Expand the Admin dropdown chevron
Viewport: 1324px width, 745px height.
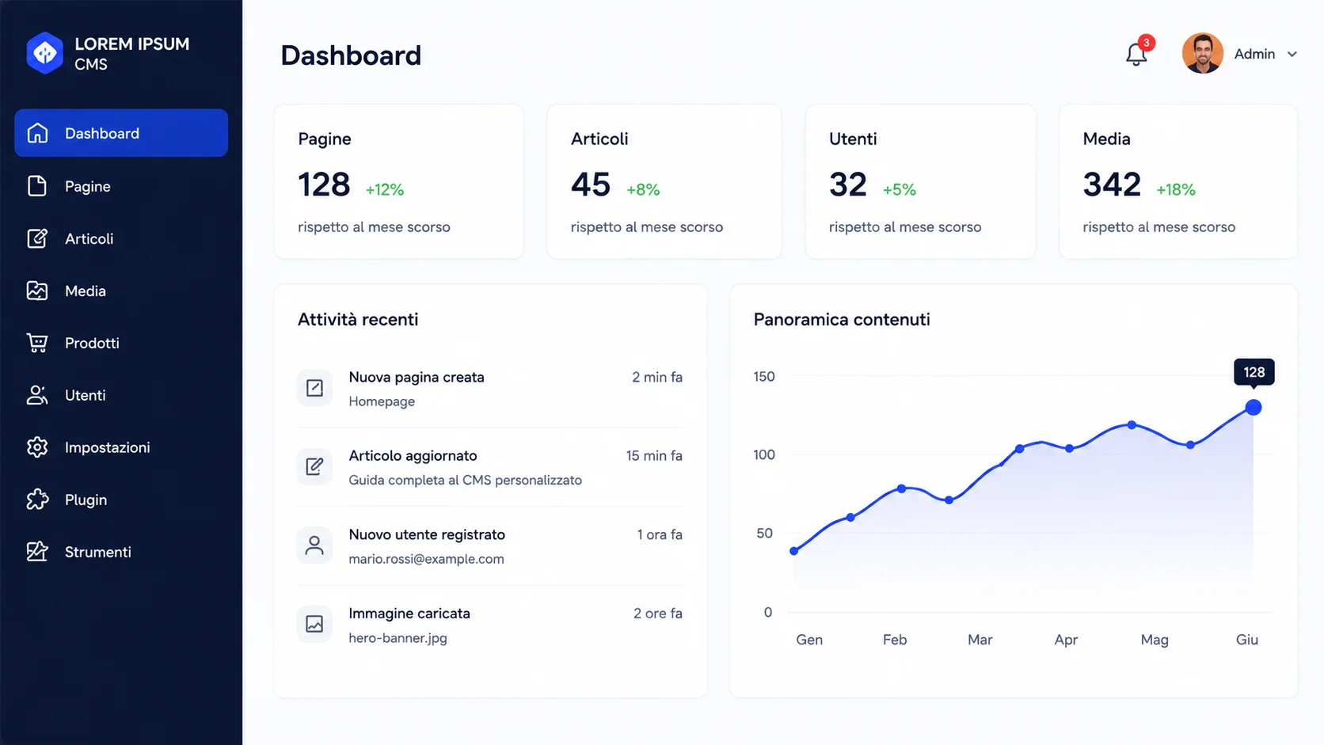1292,55
